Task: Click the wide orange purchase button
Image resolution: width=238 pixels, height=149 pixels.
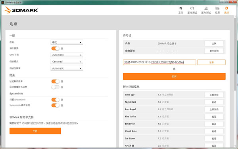Action: tap(174, 76)
